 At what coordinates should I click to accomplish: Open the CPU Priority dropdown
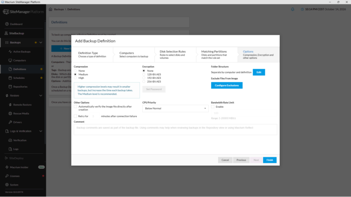[175, 109]
